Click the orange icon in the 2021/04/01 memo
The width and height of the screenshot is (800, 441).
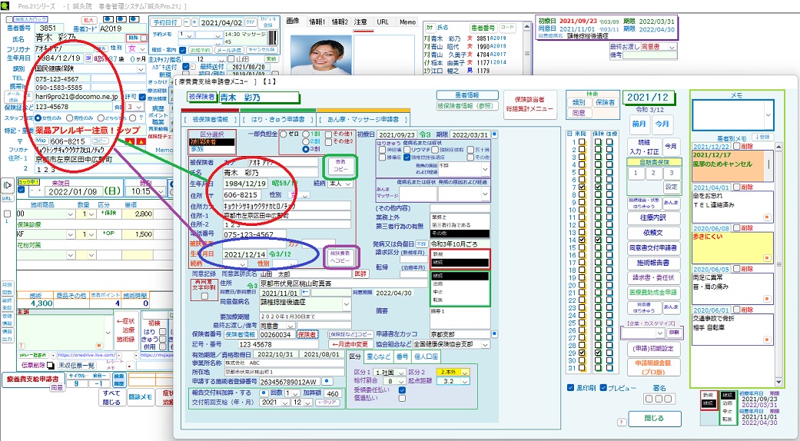pos(766,217)
